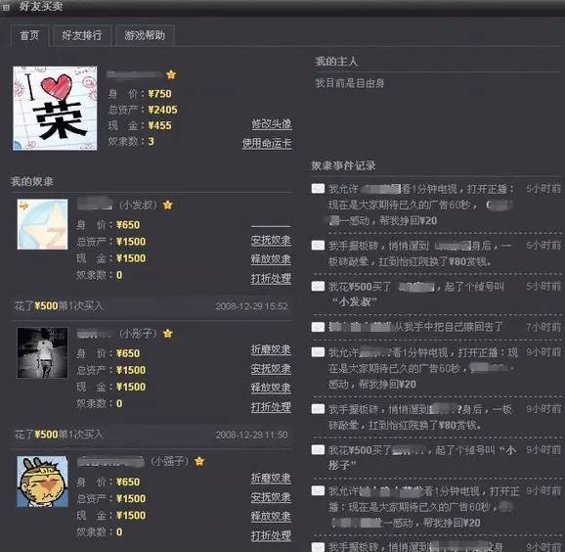
Task: Click envelope icon of the 小彤子 purchase entry
Action: point(318,450)
